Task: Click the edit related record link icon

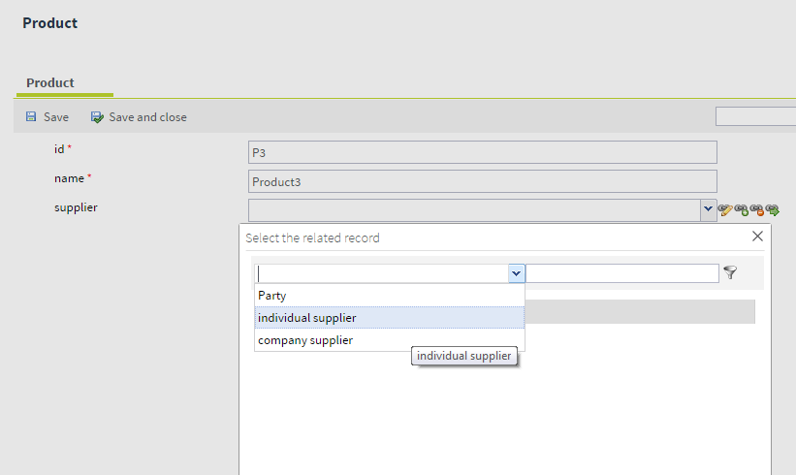Action: point(725,209)
